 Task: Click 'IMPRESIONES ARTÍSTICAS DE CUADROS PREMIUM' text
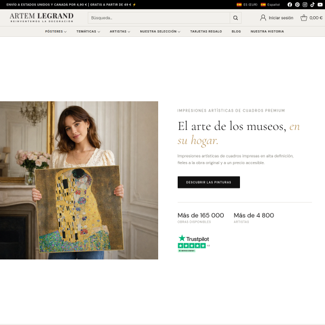(x=231, y=110)
